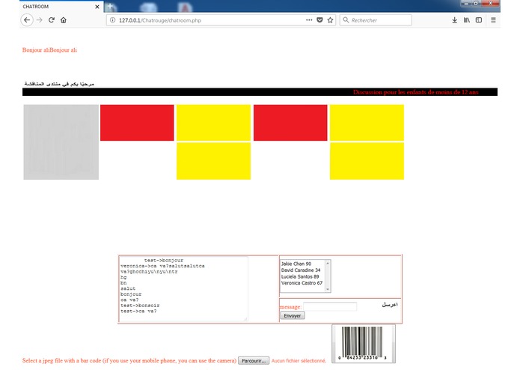
Task: Open the browser home page icon
Action: 64,20
